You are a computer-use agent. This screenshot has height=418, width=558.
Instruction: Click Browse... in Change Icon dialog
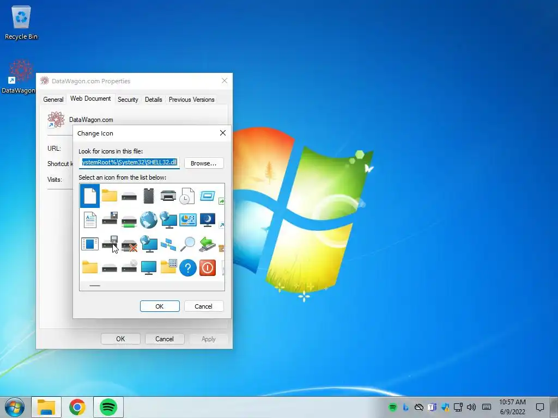click(204, 163)
